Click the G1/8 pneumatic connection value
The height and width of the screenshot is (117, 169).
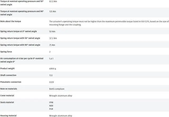click(52, 82)
